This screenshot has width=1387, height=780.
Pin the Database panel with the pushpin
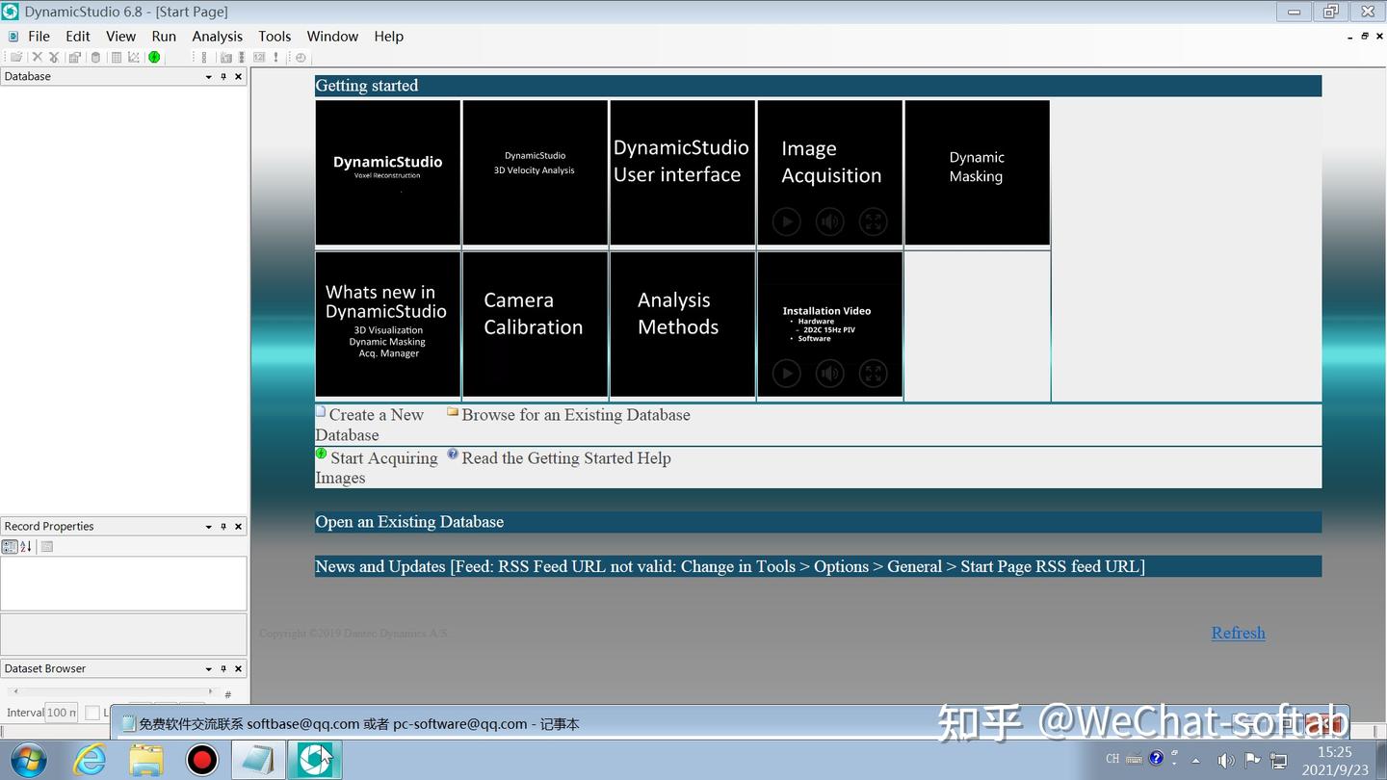(x=223, y=76)
